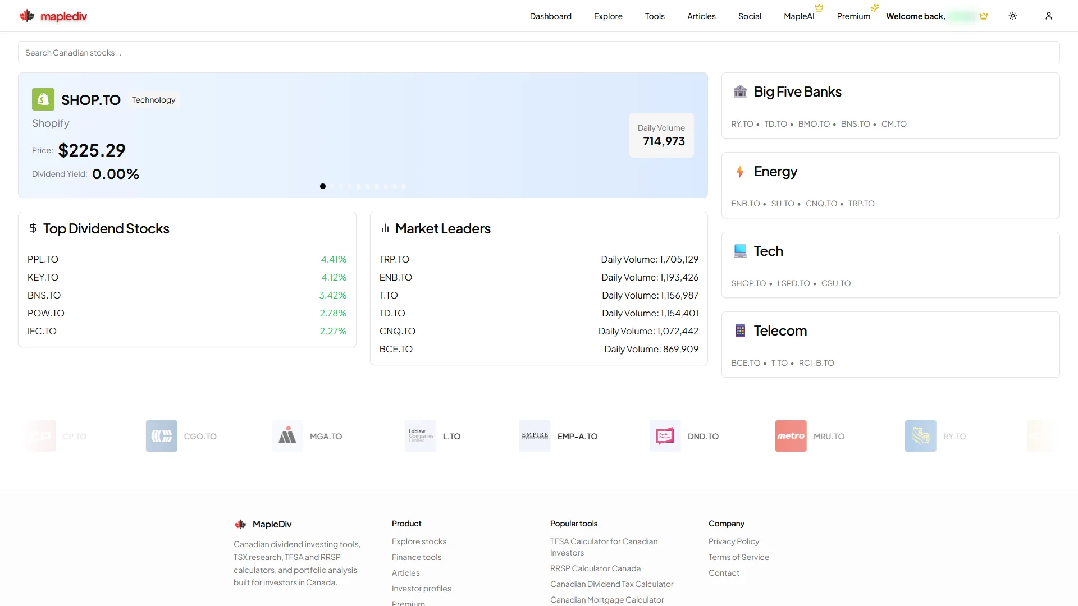This screenshot has width=1078, height=606.
Task: Click the RY.TO Royal Bank logo
Action: pyautogui.click(x=921, y=436)
